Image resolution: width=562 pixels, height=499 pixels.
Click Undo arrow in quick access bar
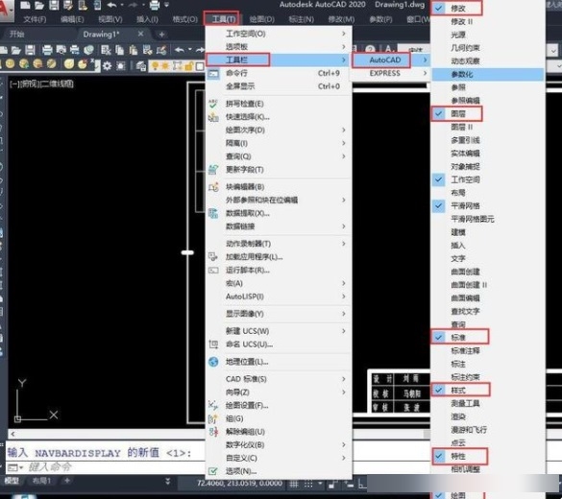tap(111, 6)
